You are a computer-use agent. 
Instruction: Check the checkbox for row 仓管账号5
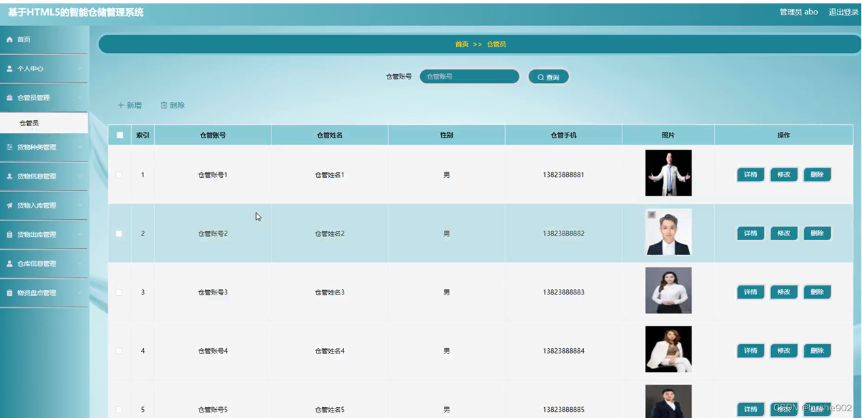coord(119,410)
